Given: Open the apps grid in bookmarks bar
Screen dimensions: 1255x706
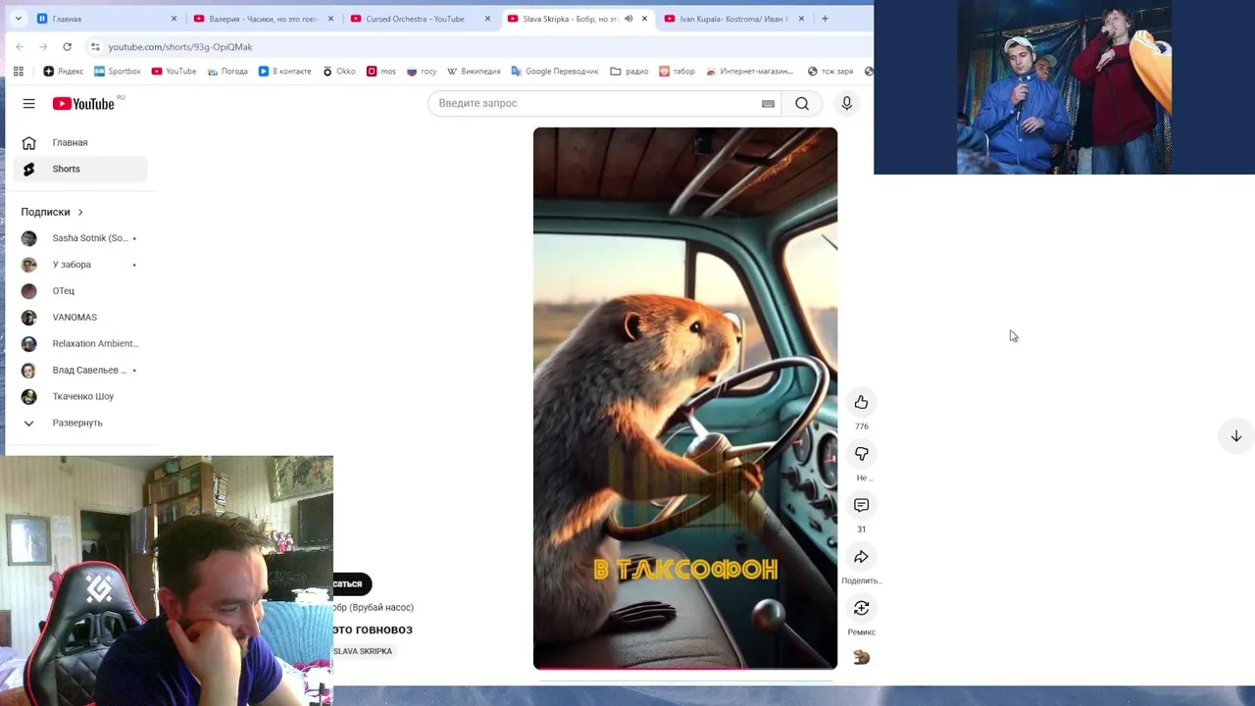Looking at the screenshot, I should click(x=18, y=71).
